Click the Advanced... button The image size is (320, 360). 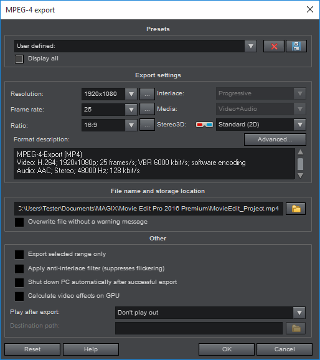pos(275,140)
